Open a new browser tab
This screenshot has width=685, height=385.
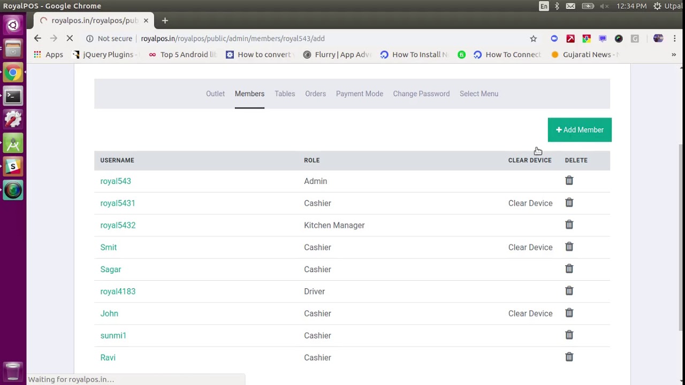[x=165, y=20]
